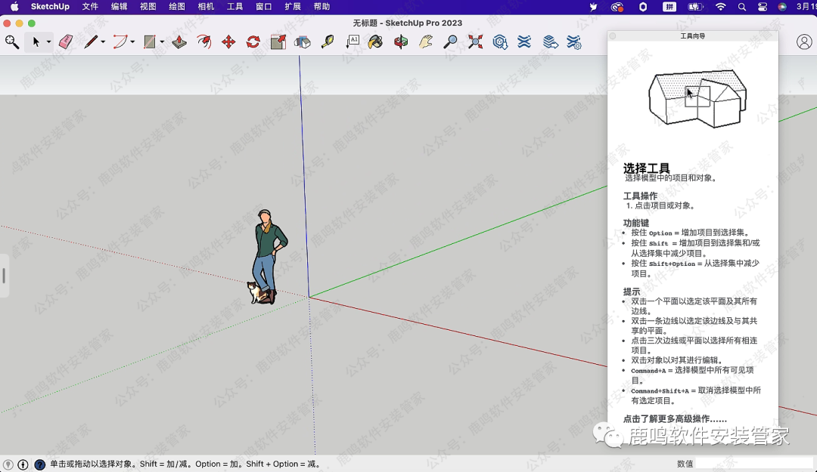This screenshot has height=472, width=817.
Task: Click 点击了解更多高级操作 link
Action: (x=675, y=418)
